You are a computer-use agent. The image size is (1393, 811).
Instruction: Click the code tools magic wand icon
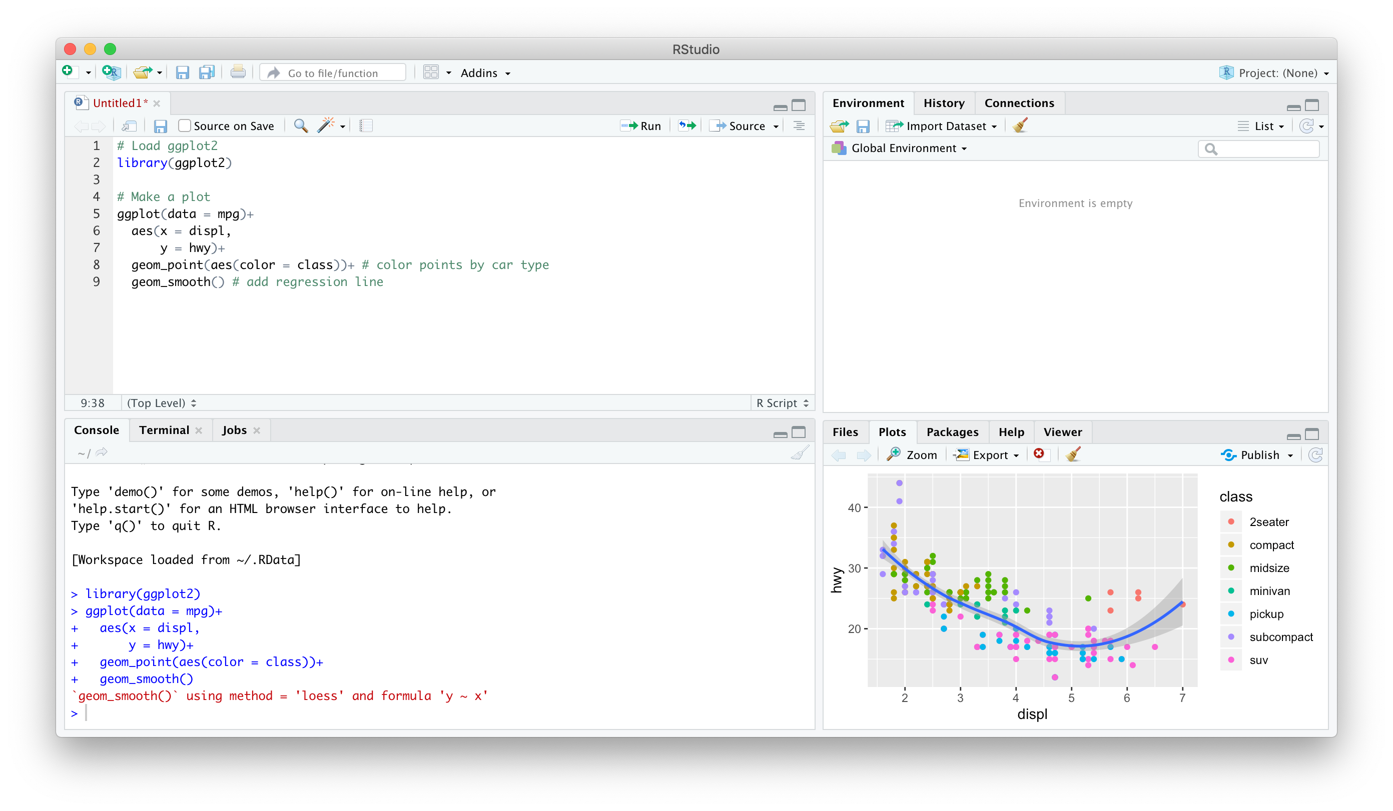pos(326,125)
